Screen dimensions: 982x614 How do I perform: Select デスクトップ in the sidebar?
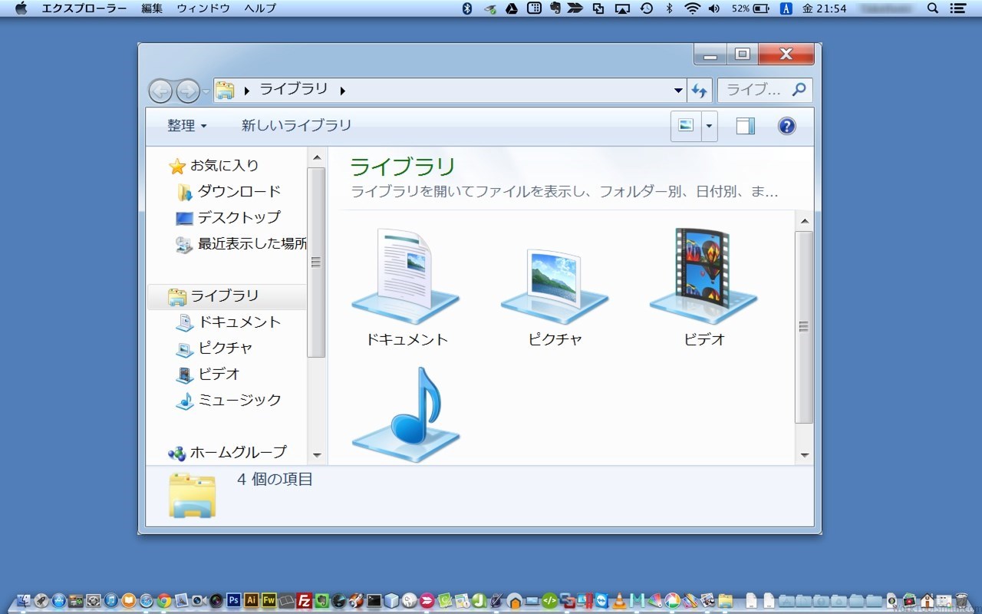(229, 217)
